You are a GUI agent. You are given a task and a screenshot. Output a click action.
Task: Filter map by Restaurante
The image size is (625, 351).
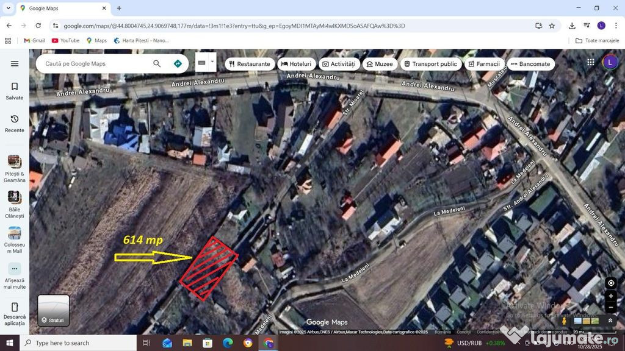248,64
